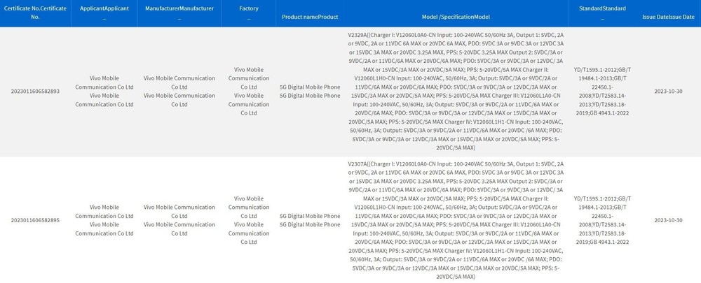Click the Manufacturer column header
This screenshot has height=283, width=701.
pyautogui.click(x=179, y=13)
